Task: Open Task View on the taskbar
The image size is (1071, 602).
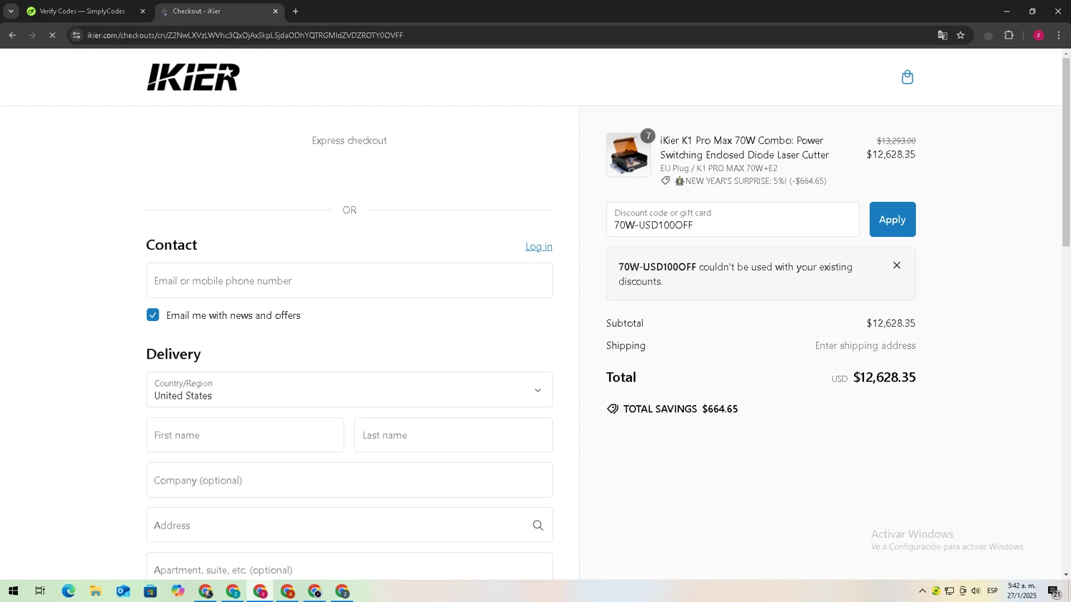Action: point(40,591)
